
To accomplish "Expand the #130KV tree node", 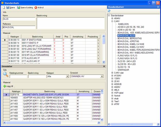I will tap(112, 76).
